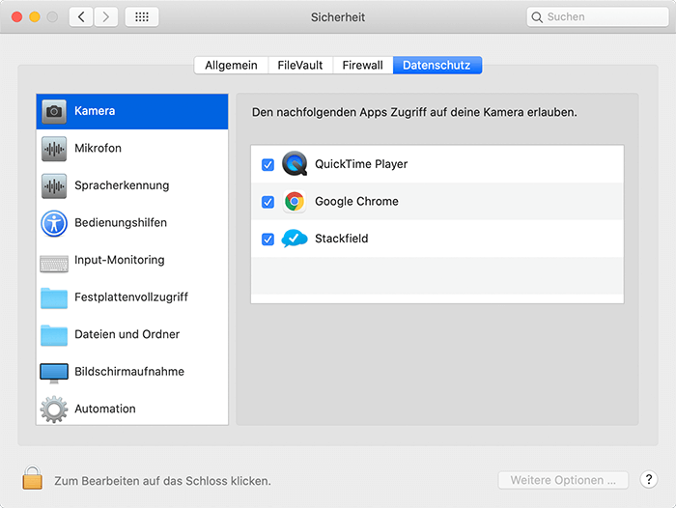Click the Stackfield cloud app icon
Viewport: 676px width, 508px height.
[295, 238]
